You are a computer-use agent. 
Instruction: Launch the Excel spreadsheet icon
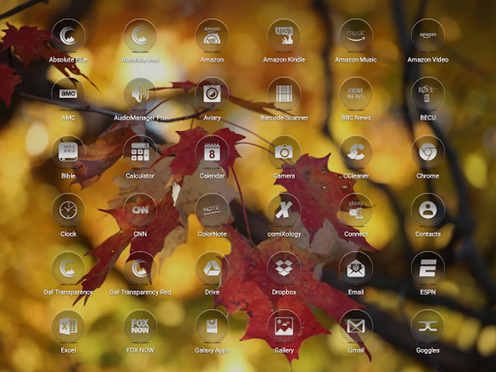point(68,327)
